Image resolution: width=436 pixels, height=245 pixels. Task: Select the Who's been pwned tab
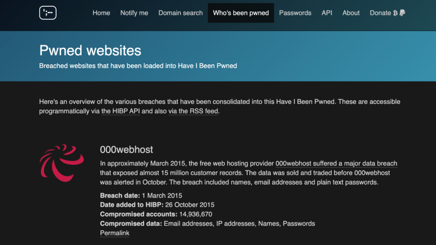click(x=241, y=13)
